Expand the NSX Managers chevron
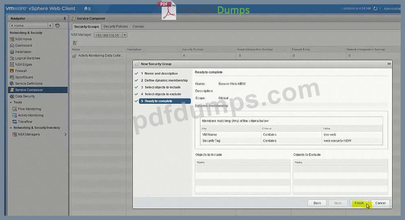This screenshot has height=220, width=405. (x=65, y=134)
